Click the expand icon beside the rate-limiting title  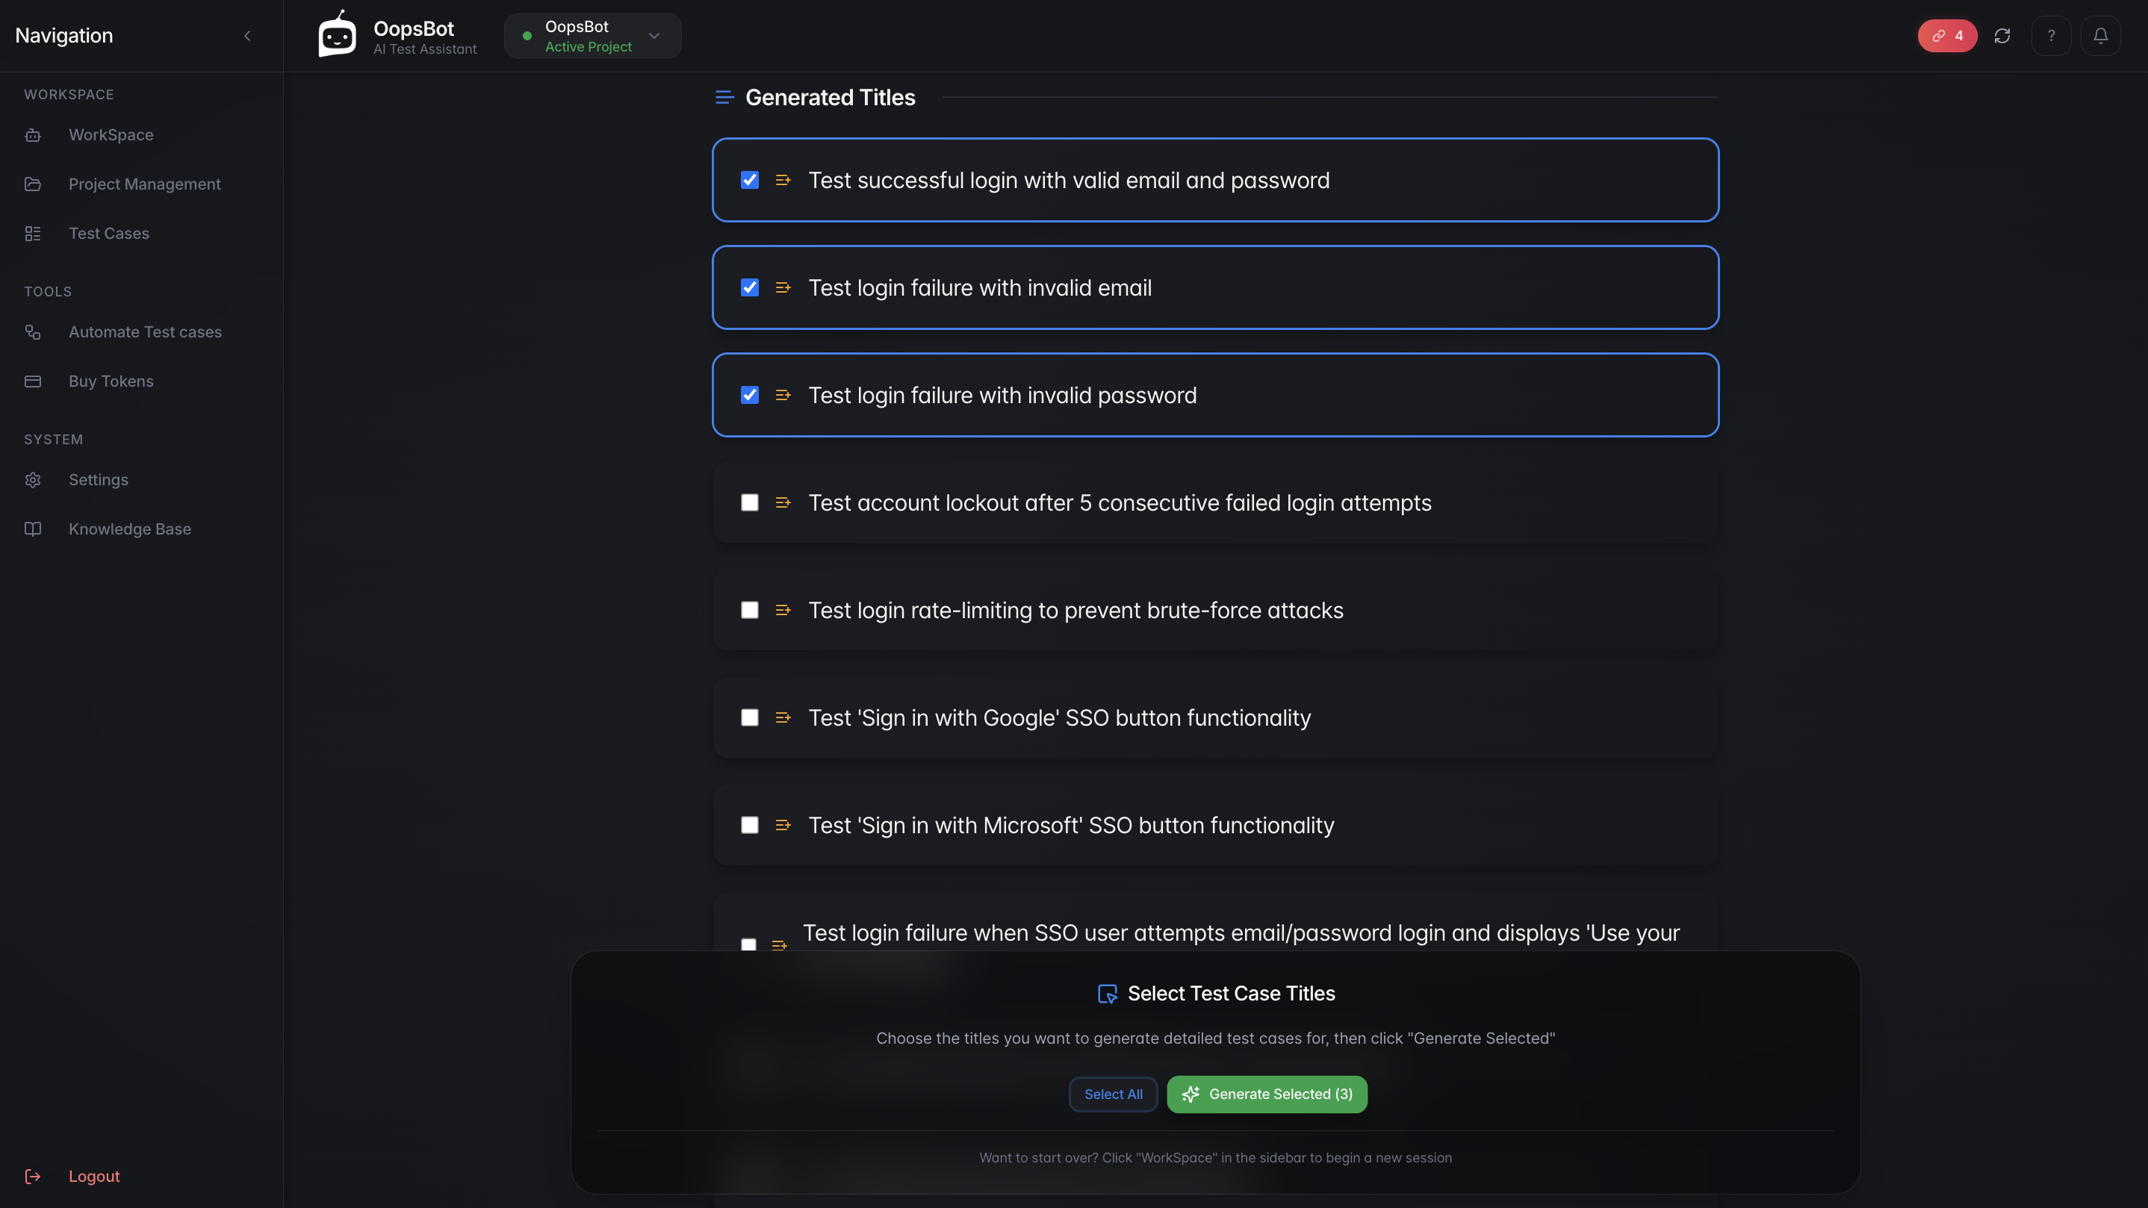tap(783, 610)
